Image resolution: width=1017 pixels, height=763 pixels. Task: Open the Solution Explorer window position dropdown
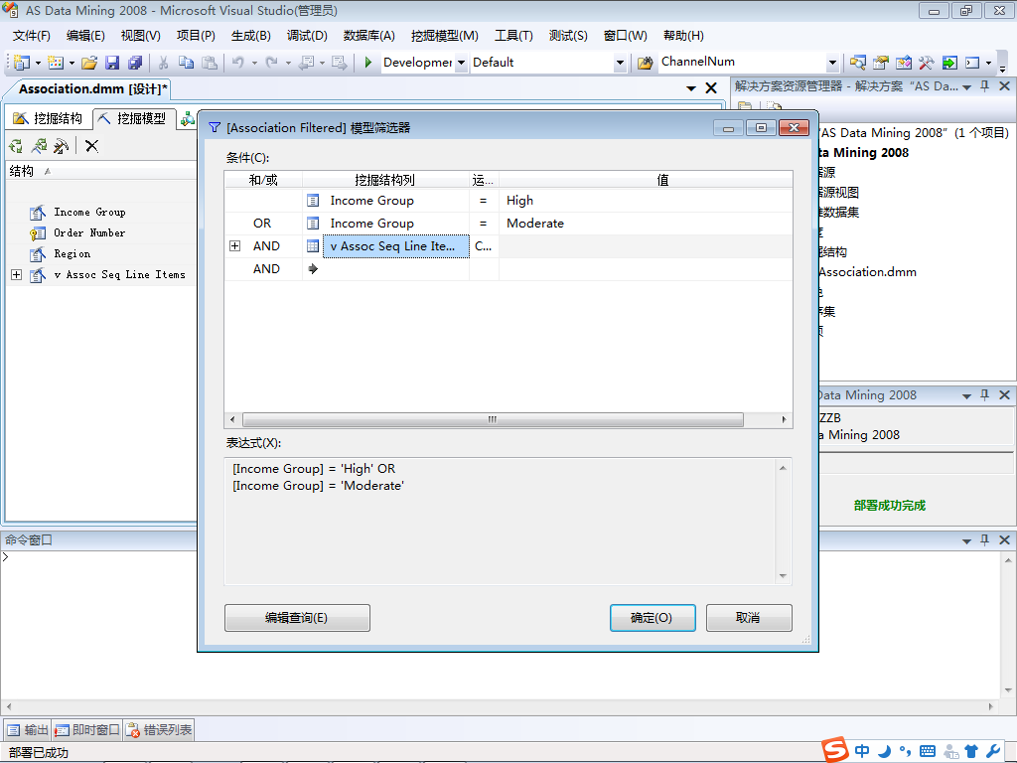(x=966, y=87)
